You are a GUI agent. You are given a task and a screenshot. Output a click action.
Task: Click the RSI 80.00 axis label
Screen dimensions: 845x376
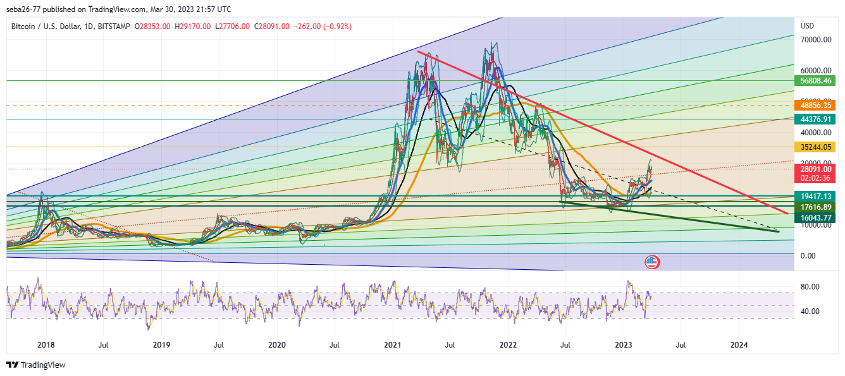810,287
